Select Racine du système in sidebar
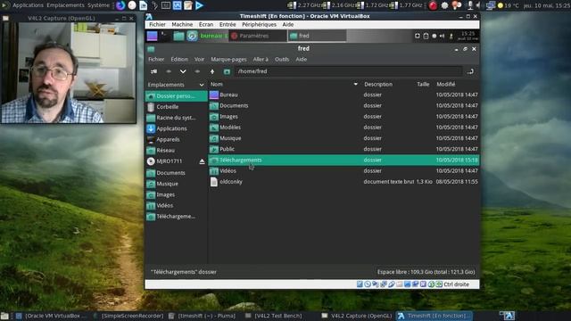This screenshot has width=571, height=321. 177,118
